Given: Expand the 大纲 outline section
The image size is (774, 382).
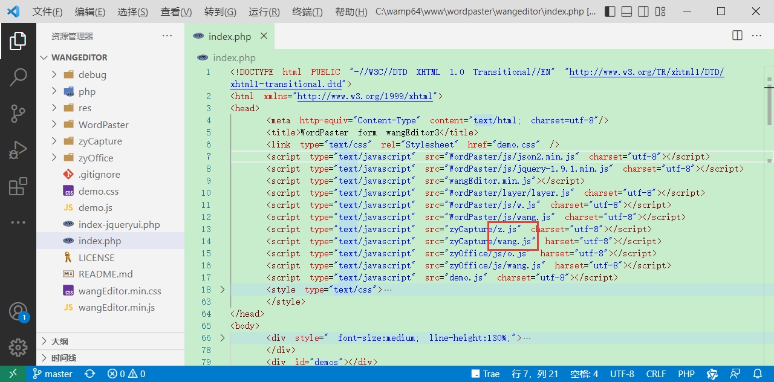Looking at the screenshot, I should (x=59, y=342).
